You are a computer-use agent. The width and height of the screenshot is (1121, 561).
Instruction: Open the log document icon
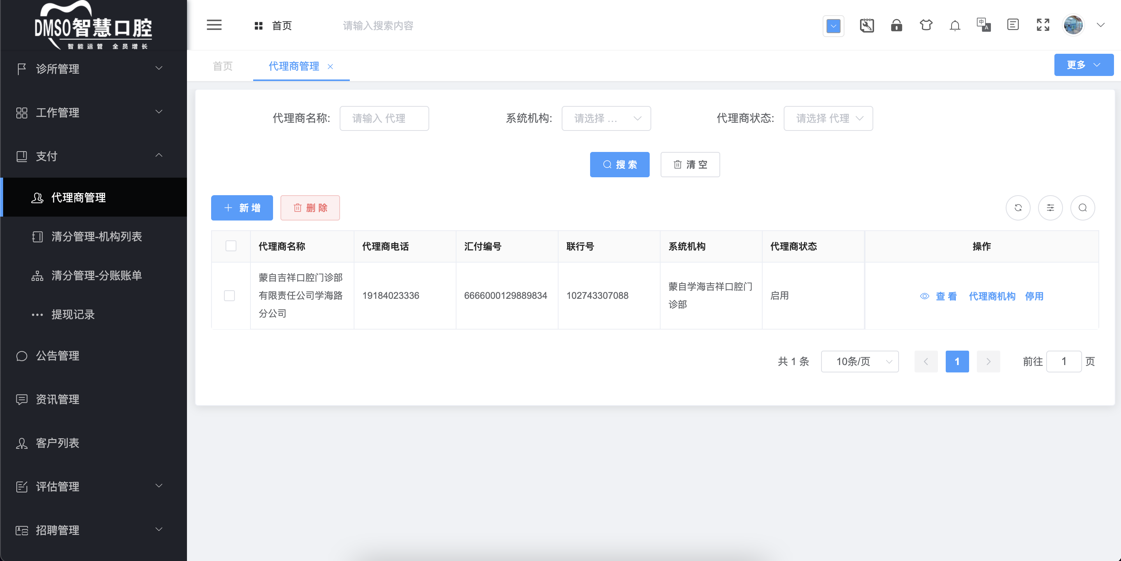click(x=1013, y=25)
